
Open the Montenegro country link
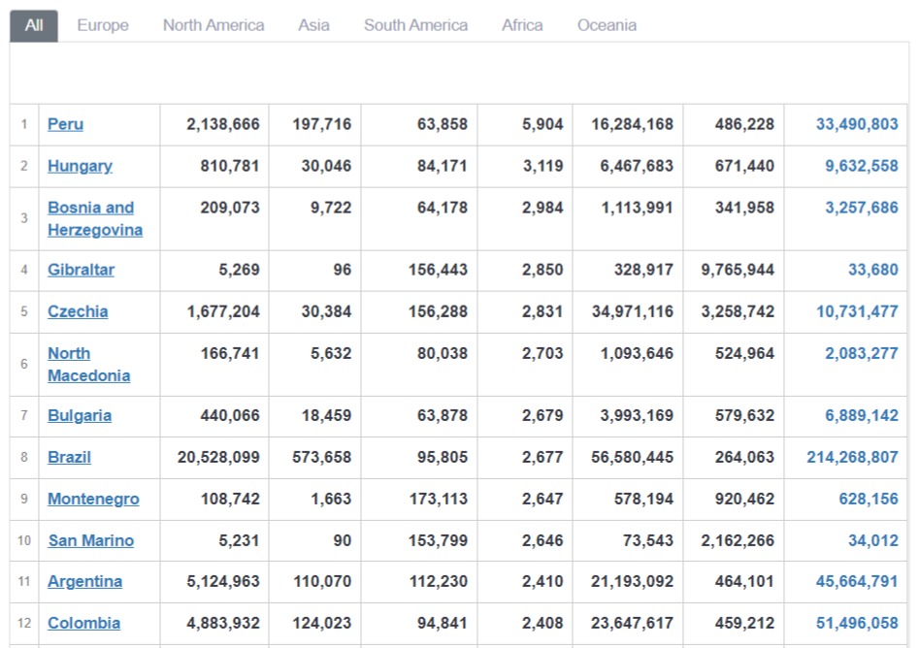pyautogui.click(x=94, y=499)
